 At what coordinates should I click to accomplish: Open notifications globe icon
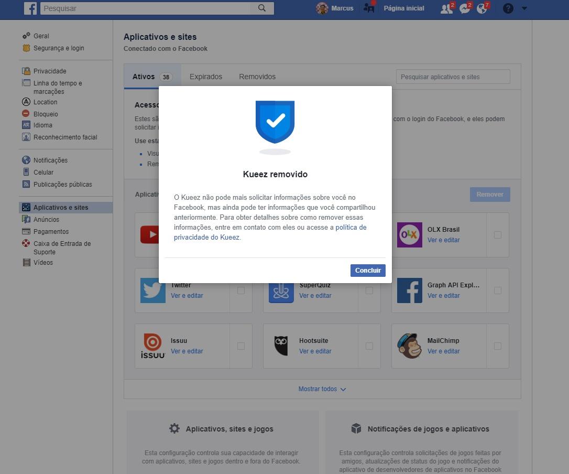tap(482, 8)
